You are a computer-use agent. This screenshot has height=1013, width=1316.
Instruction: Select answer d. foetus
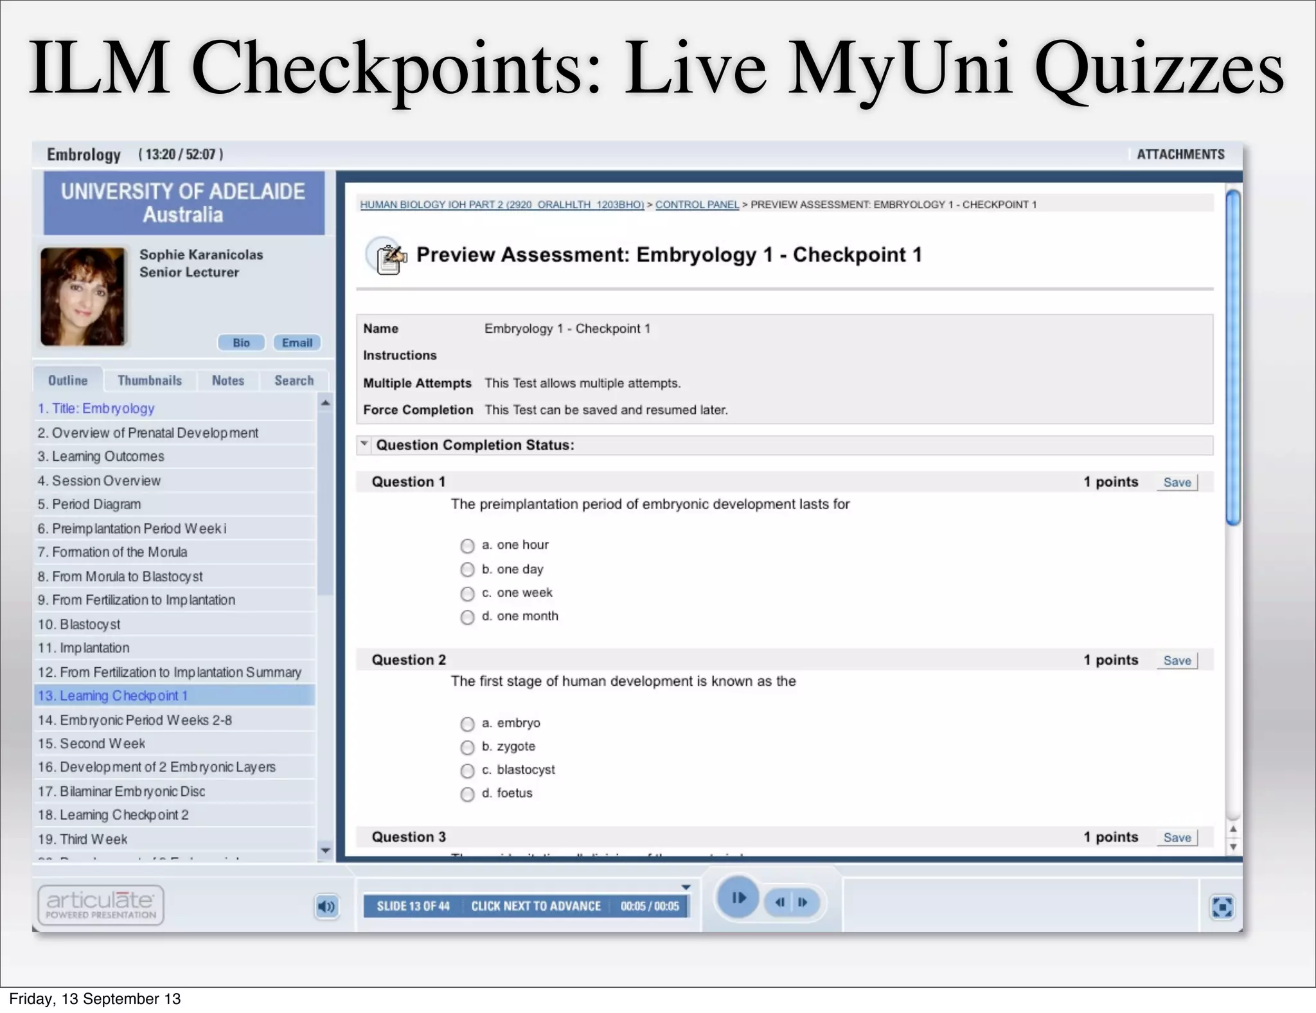pos(467,794)
